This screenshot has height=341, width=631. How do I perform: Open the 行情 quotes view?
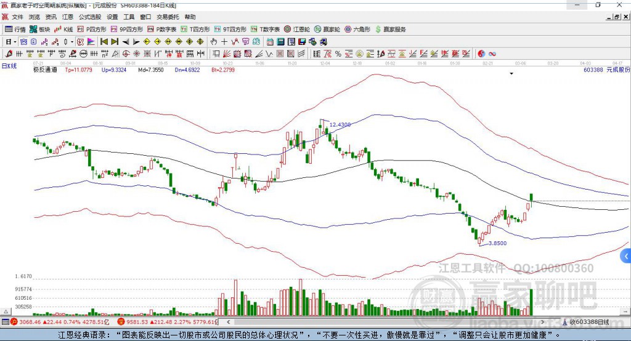coord(15,30)
